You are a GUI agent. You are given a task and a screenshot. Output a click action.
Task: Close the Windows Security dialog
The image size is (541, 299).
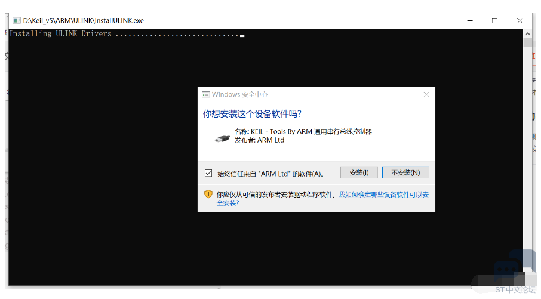[x=426, y=94]
